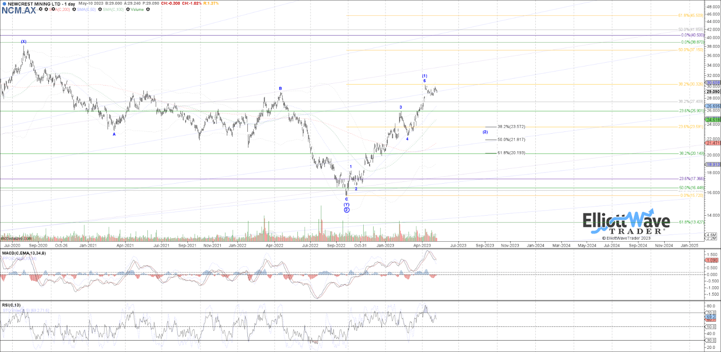Expand the NEWCREST MINING LTD - 1 day title

pyautogui.click(x=41, y=4)
